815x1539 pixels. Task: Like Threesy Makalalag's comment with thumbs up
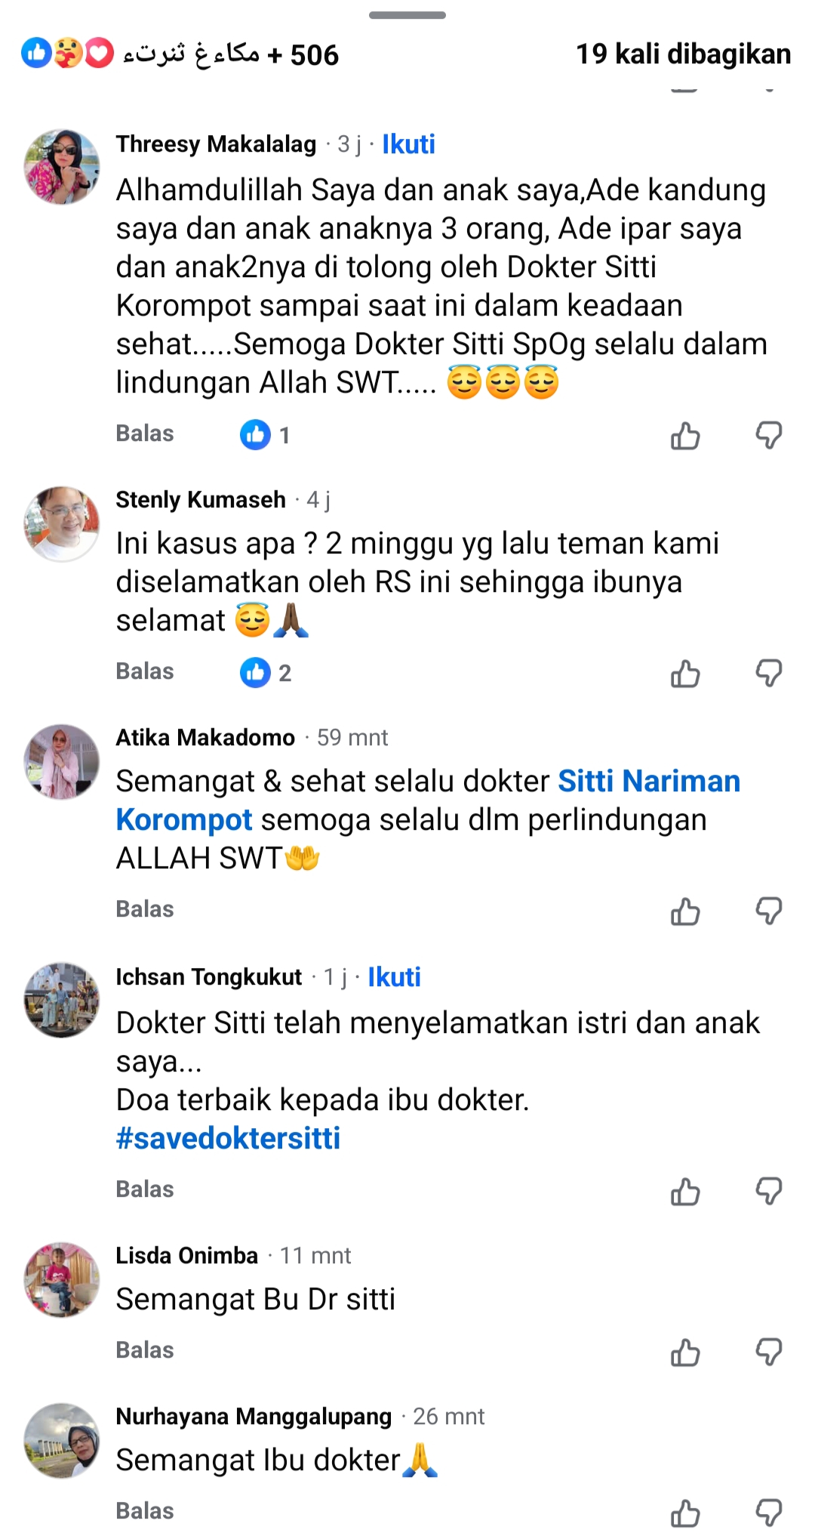(x=685, y=436)
